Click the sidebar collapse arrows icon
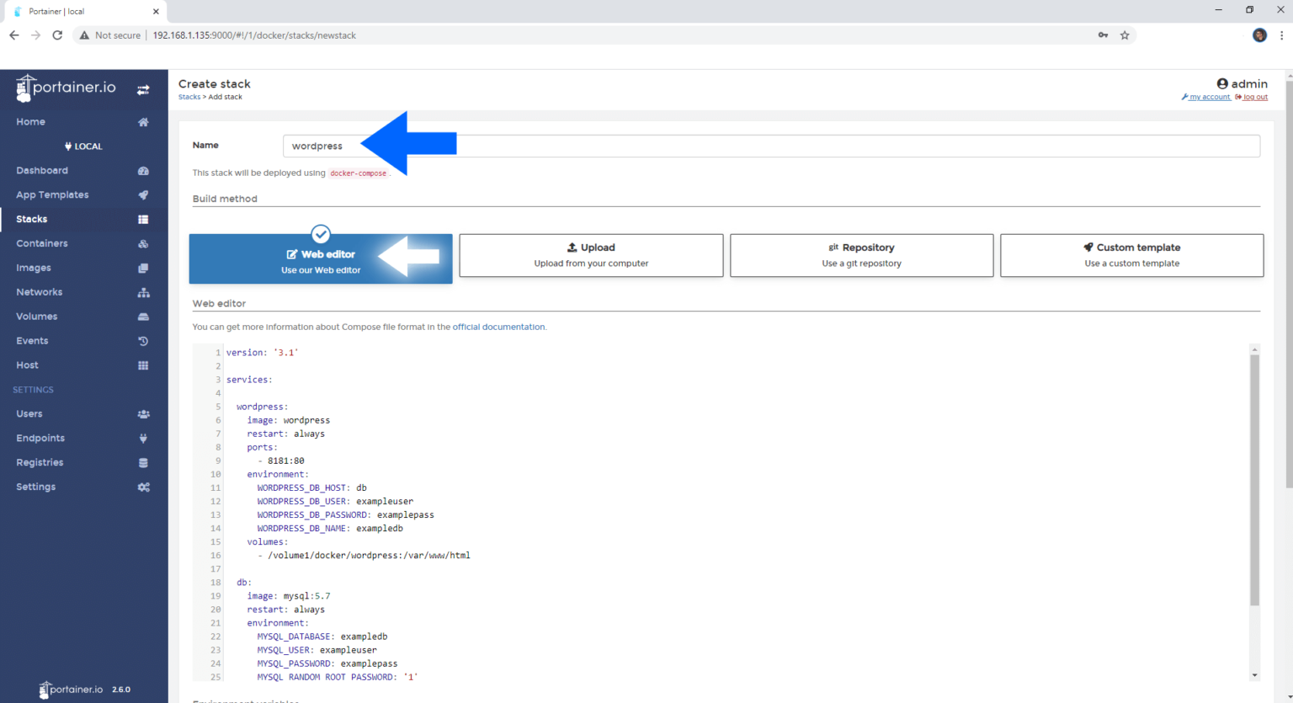The image size is (1293, 703). pos(143,89)
